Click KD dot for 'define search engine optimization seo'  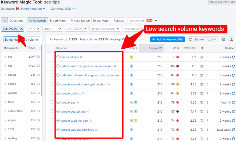178,66
